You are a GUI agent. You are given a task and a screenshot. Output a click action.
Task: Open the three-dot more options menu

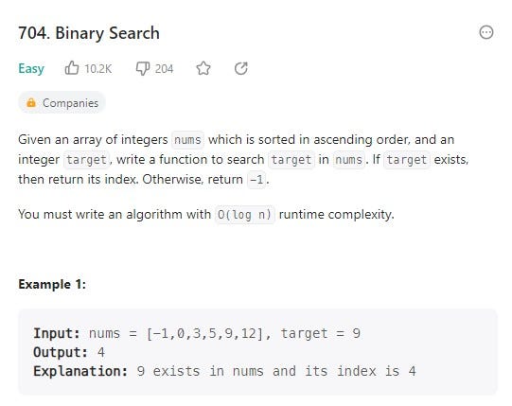pyautogui.click(x=486, y=32)
